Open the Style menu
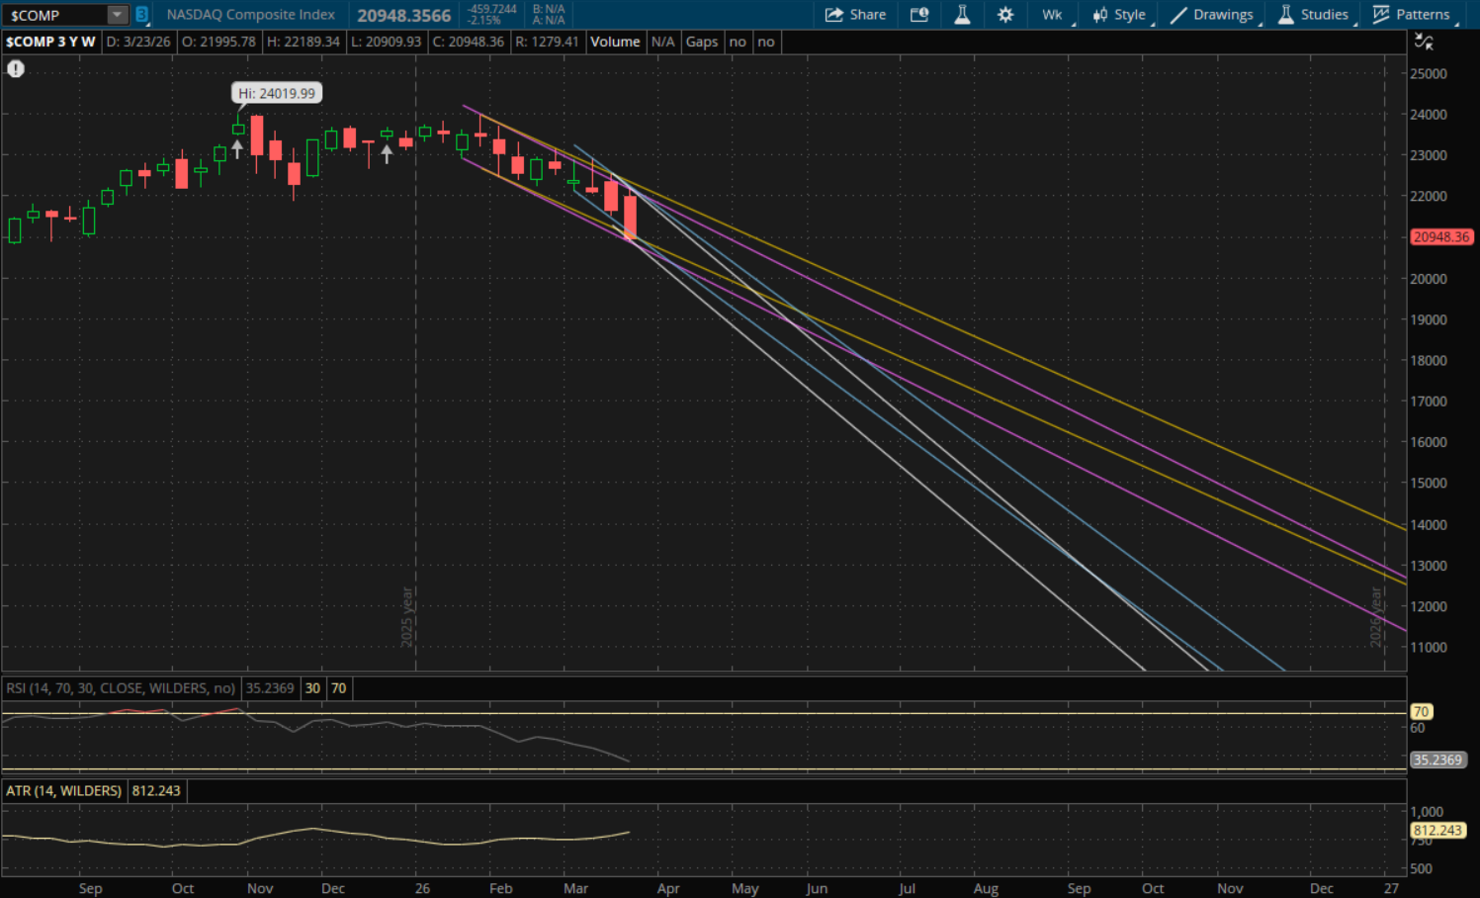This screenshot has height=898, width=1480. 1119,15
